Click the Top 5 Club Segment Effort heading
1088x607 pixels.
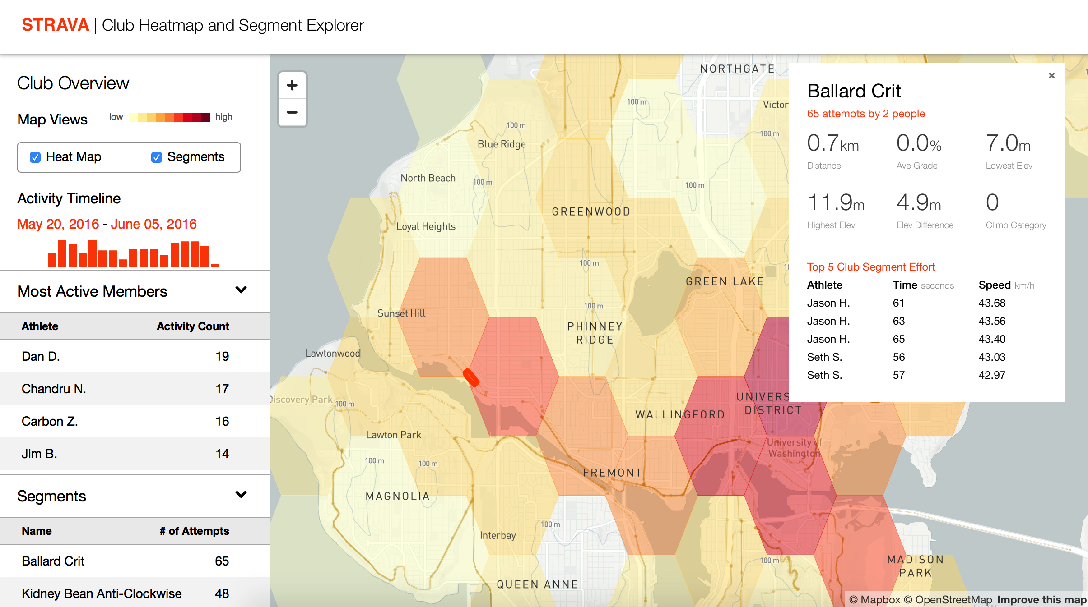coord(871,267)
